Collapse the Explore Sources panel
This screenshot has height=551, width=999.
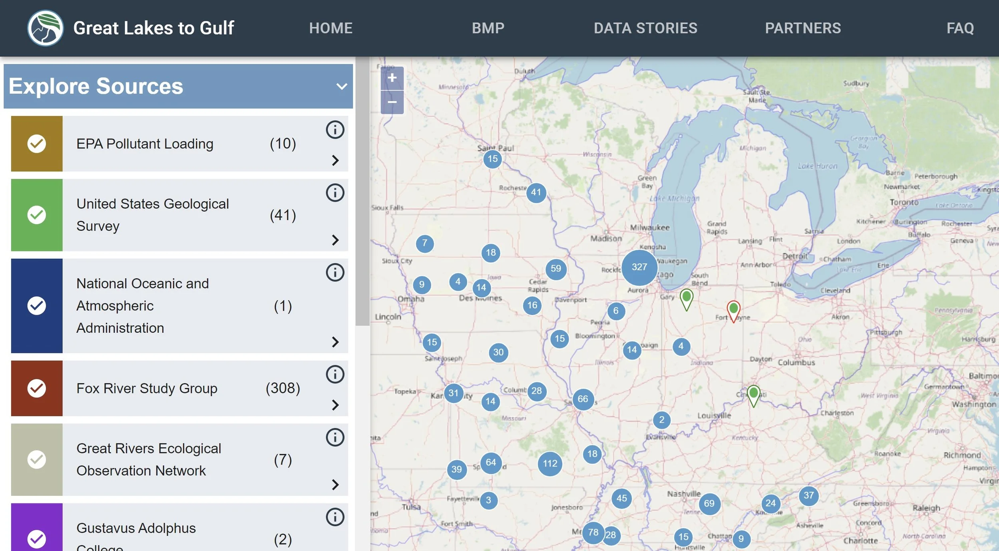point(342,86)
